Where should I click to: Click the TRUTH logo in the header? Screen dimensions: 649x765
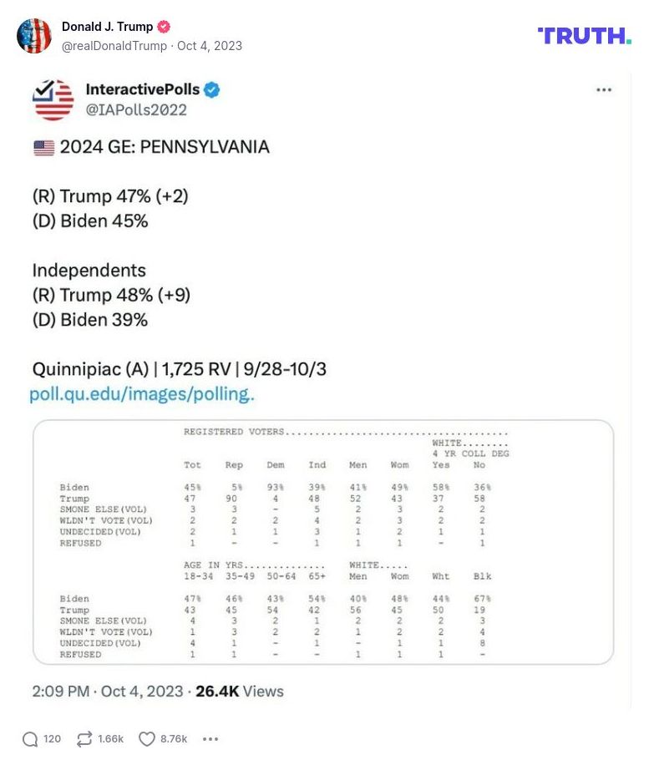[583, 35]
